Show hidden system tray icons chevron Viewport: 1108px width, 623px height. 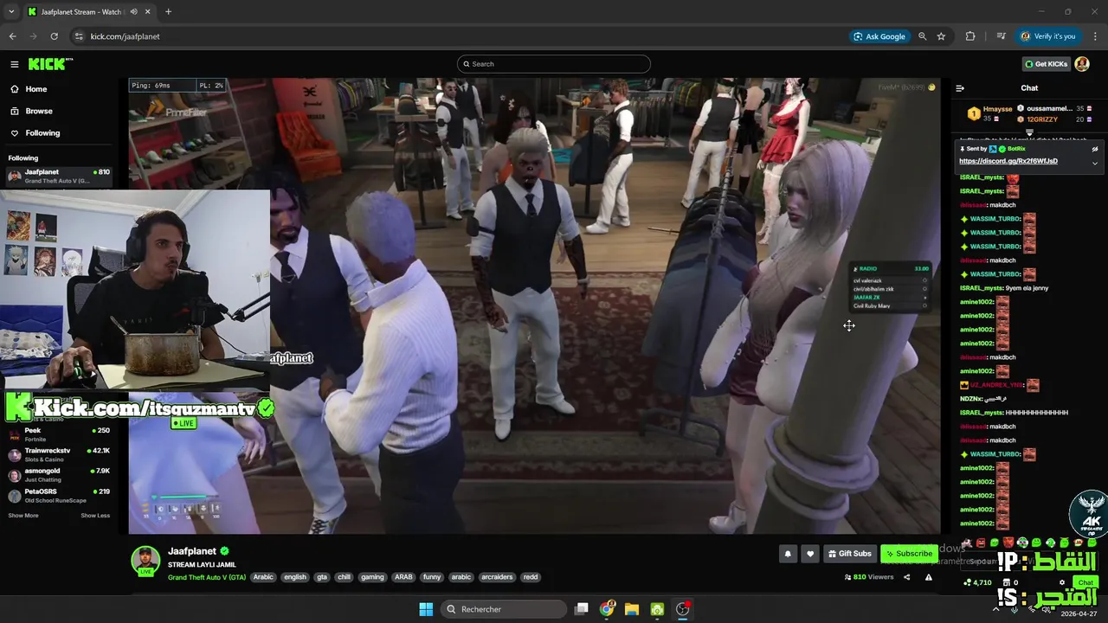pos(995,609)
